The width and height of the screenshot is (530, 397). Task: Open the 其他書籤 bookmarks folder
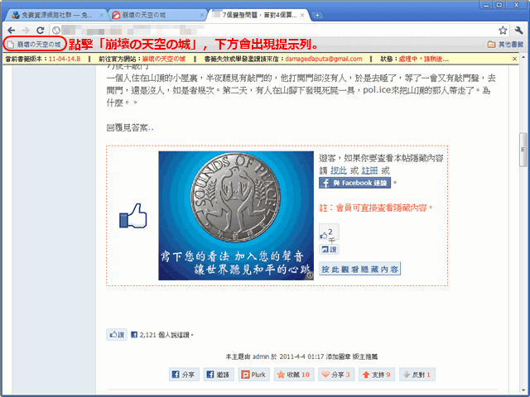[x=505, y=44]
